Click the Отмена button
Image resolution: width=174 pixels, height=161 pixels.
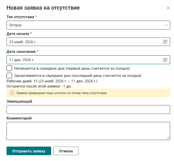(x=66, y=151)
